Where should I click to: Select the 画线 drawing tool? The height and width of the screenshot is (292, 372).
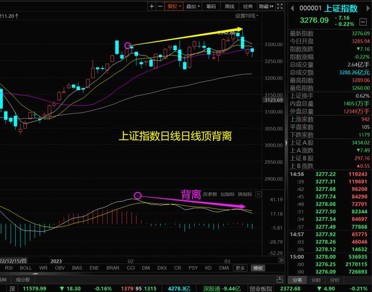coord(229,6)
